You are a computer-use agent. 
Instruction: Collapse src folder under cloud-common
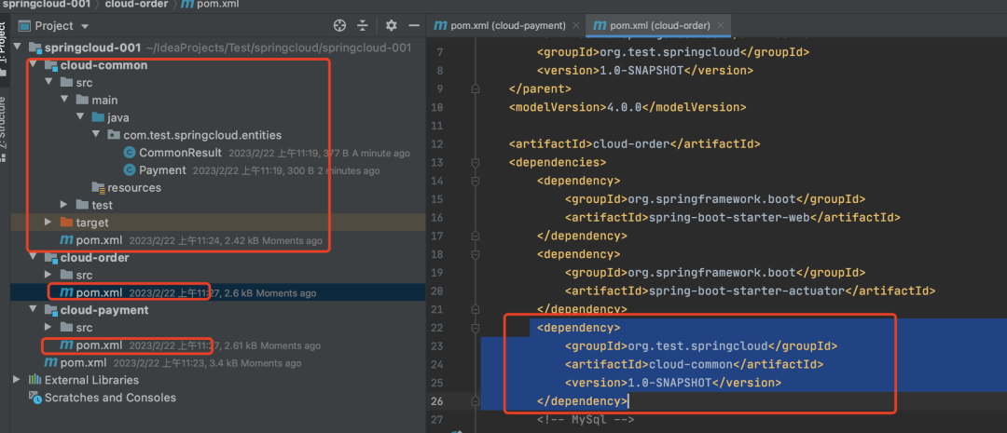[48, 83]
